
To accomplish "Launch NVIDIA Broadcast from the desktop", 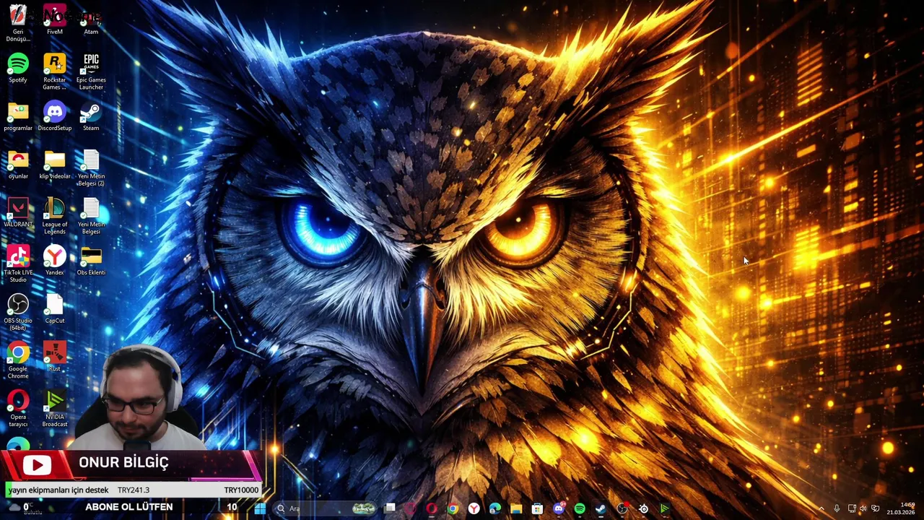I will point(55,408).
